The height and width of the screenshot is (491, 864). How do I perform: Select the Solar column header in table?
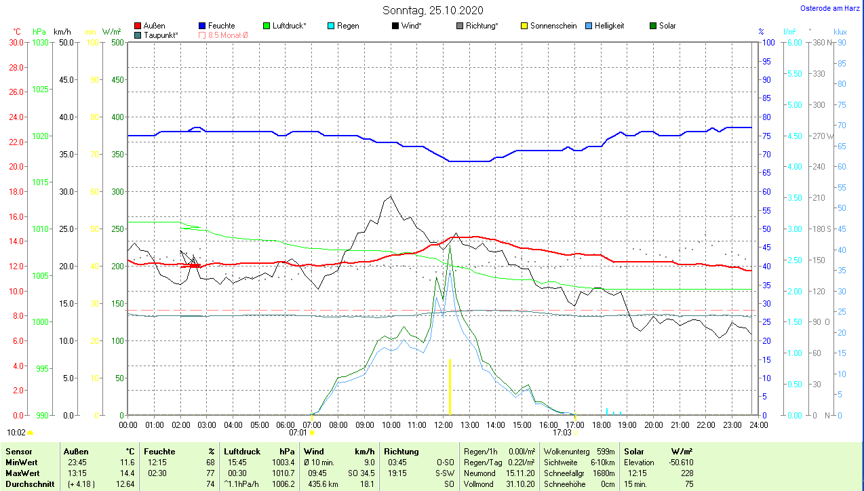pyautogui.click(x=633, y=452)
